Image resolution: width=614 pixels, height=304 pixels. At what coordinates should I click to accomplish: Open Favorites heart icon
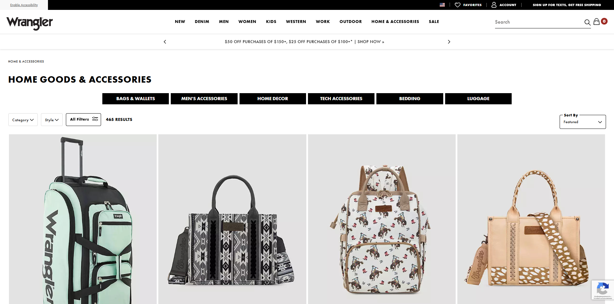coord(458,5)
